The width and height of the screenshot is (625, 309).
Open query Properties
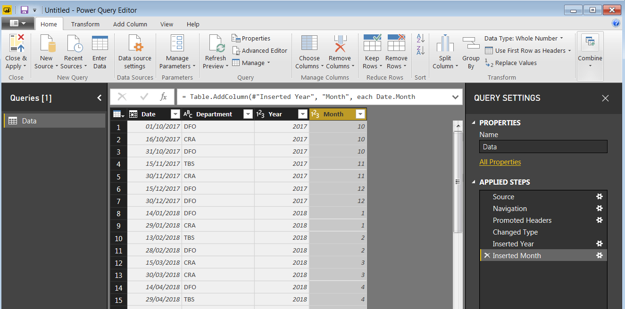click(x=251, y=39)
